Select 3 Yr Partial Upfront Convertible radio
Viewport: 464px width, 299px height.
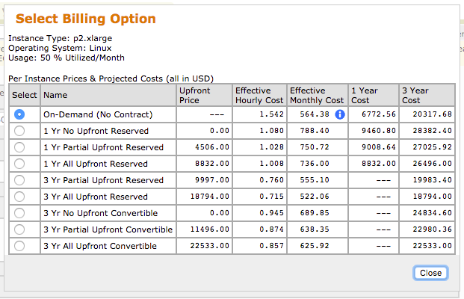pos(19,229)
